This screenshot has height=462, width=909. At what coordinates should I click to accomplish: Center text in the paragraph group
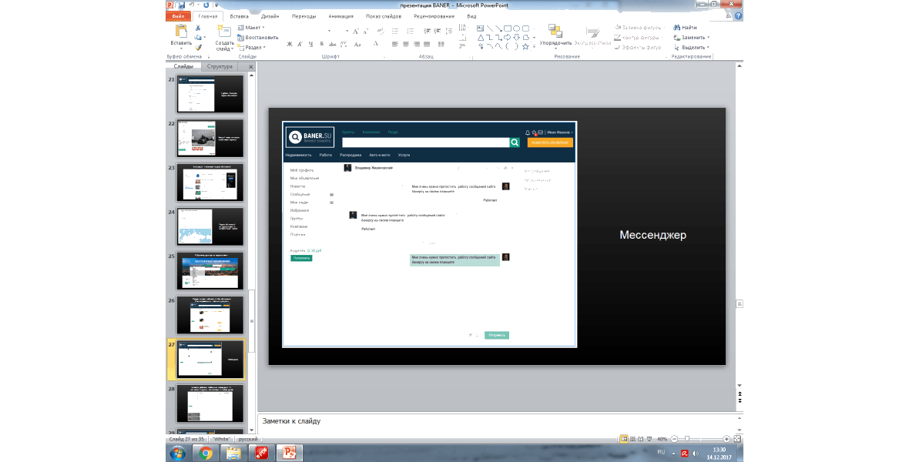tap(406, 44)
